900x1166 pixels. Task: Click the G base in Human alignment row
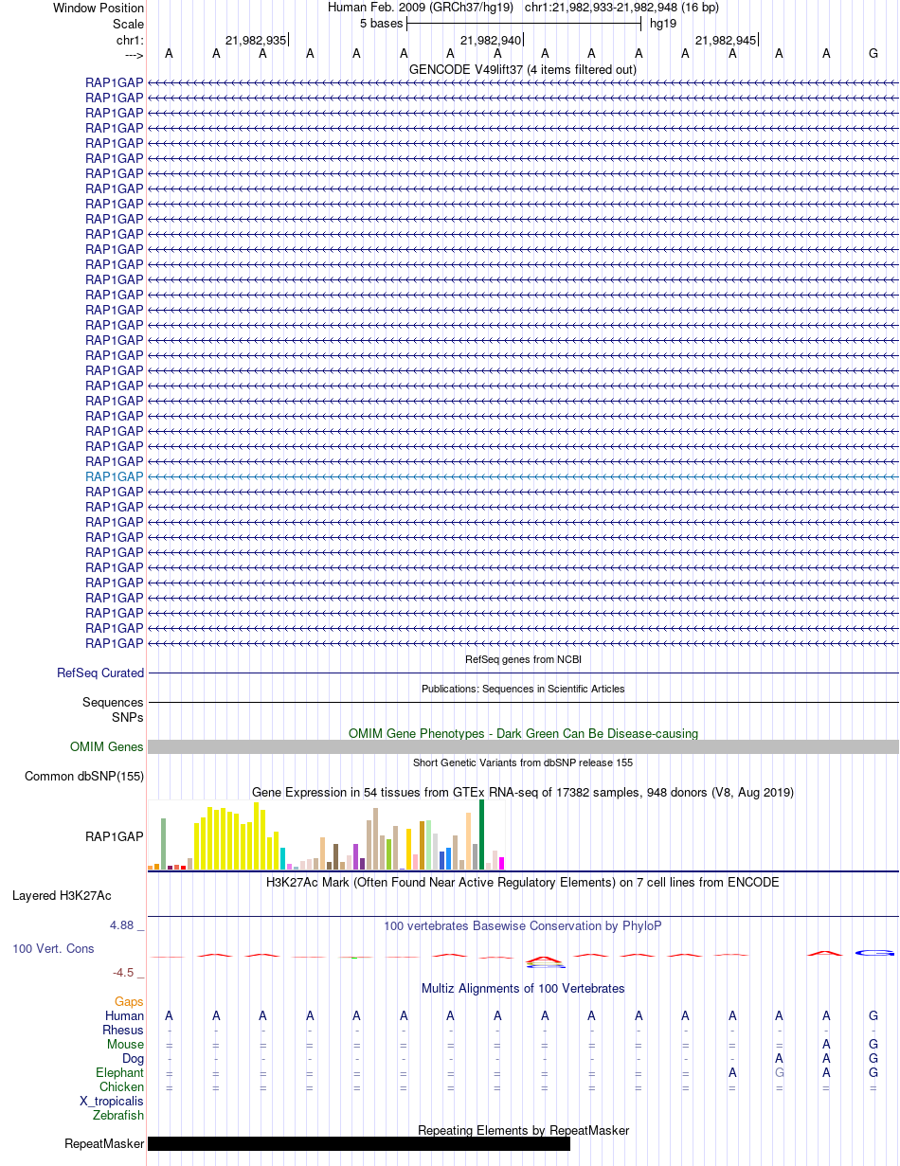point(873,1015)
